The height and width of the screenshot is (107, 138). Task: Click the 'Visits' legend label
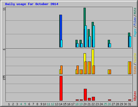(135, 58)
